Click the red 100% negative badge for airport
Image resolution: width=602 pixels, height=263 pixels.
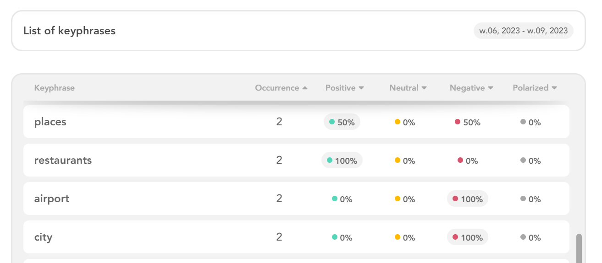(x=468, y=199)
